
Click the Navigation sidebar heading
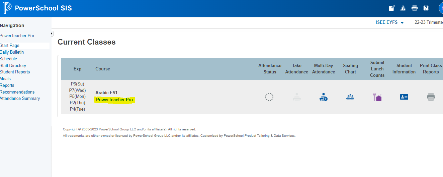(12, 25)
